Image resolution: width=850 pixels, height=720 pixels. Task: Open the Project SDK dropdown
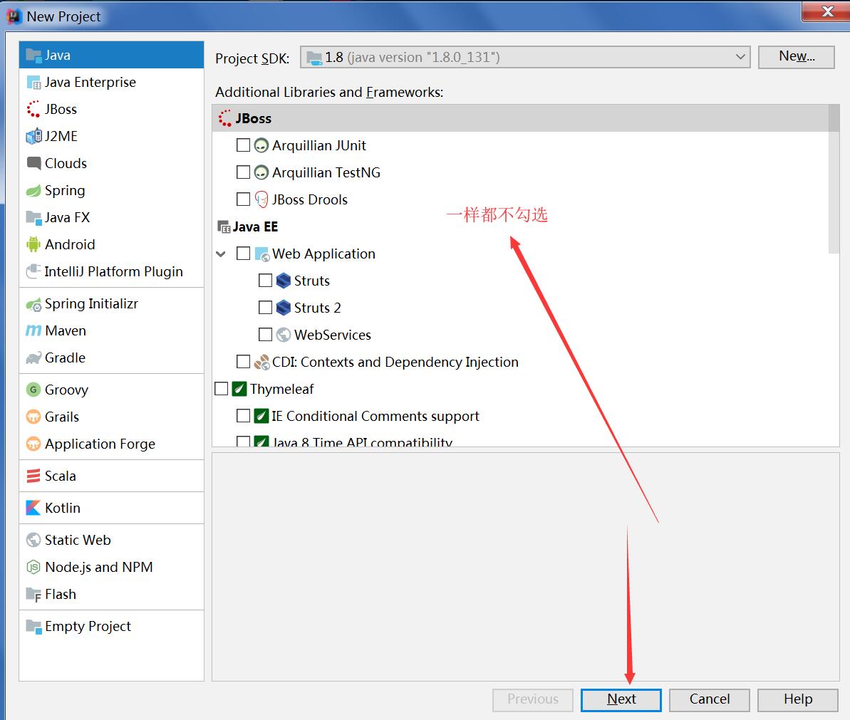tap(524, 57)
